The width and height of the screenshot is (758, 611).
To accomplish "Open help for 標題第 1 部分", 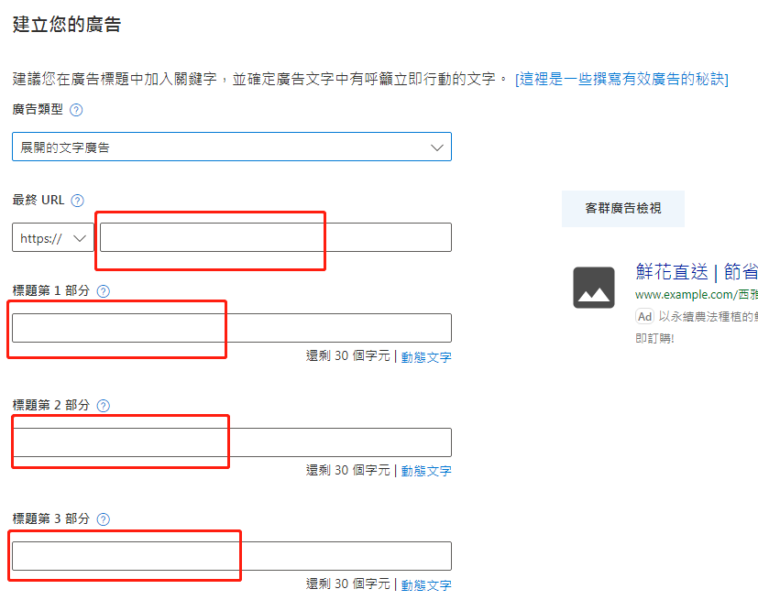I will (x=104, y=291).
